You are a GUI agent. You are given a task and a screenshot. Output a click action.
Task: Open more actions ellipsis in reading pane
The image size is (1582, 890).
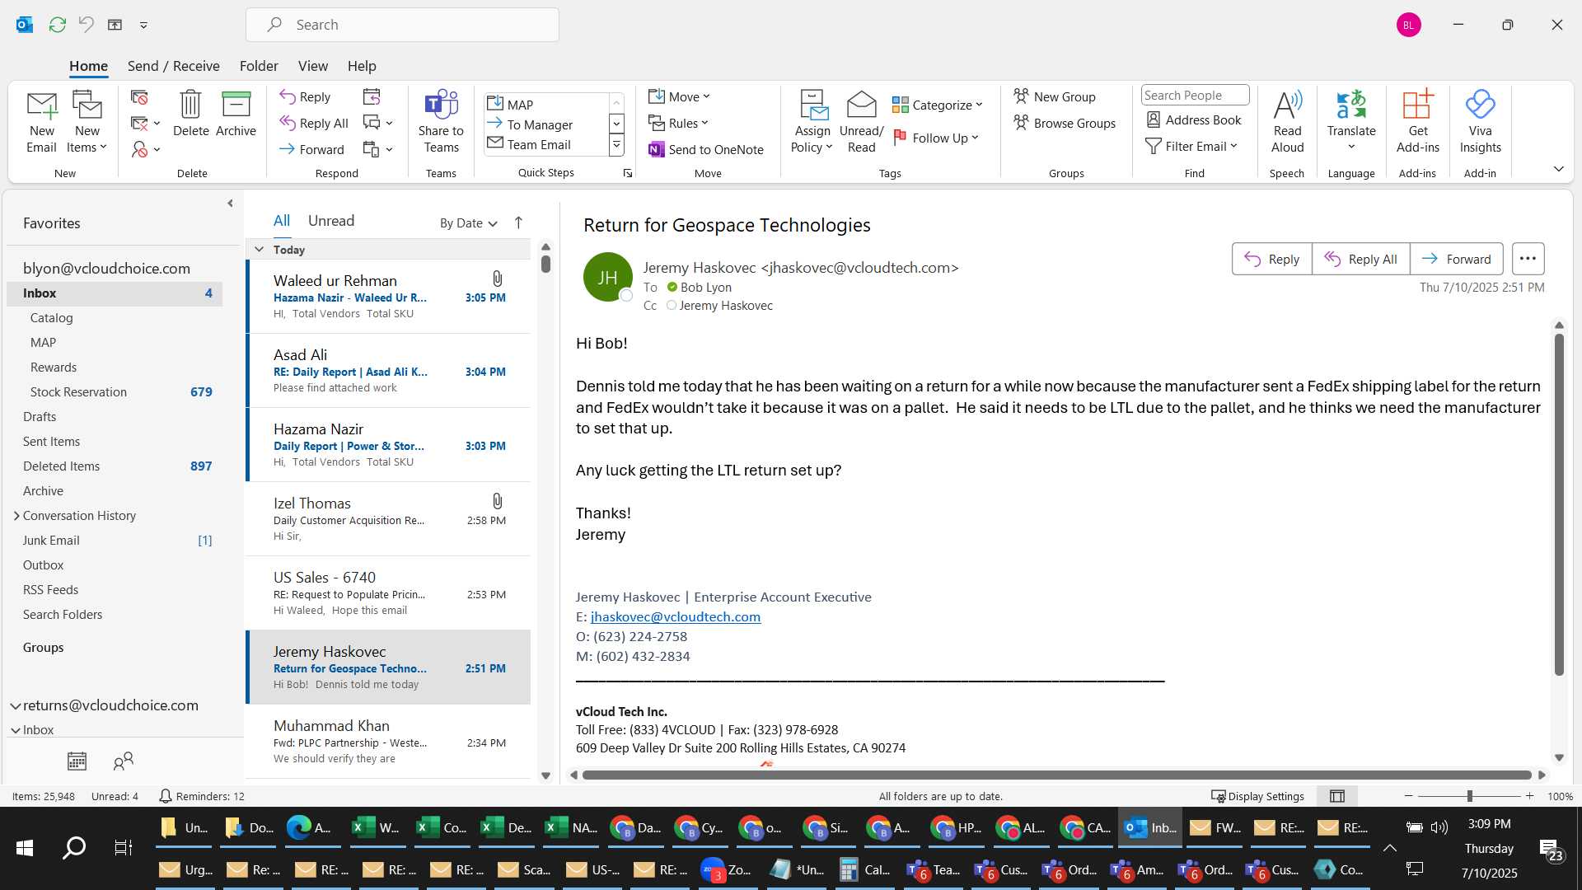1528,259
